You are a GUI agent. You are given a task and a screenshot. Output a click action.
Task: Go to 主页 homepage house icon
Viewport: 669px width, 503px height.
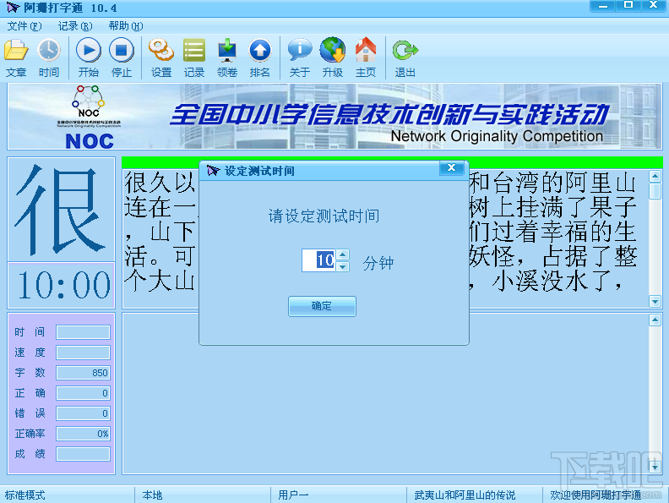[x=366, y=57]
